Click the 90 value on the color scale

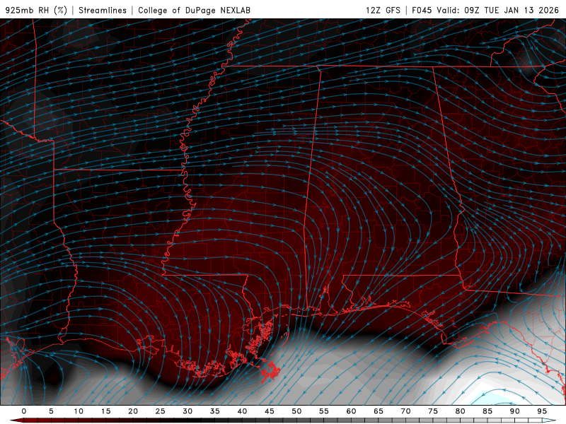click(x=514, y=411)
